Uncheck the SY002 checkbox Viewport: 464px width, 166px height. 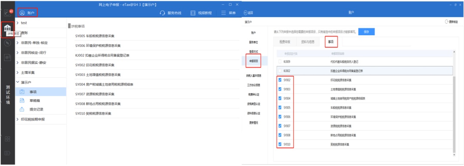[x=280, y=80]
